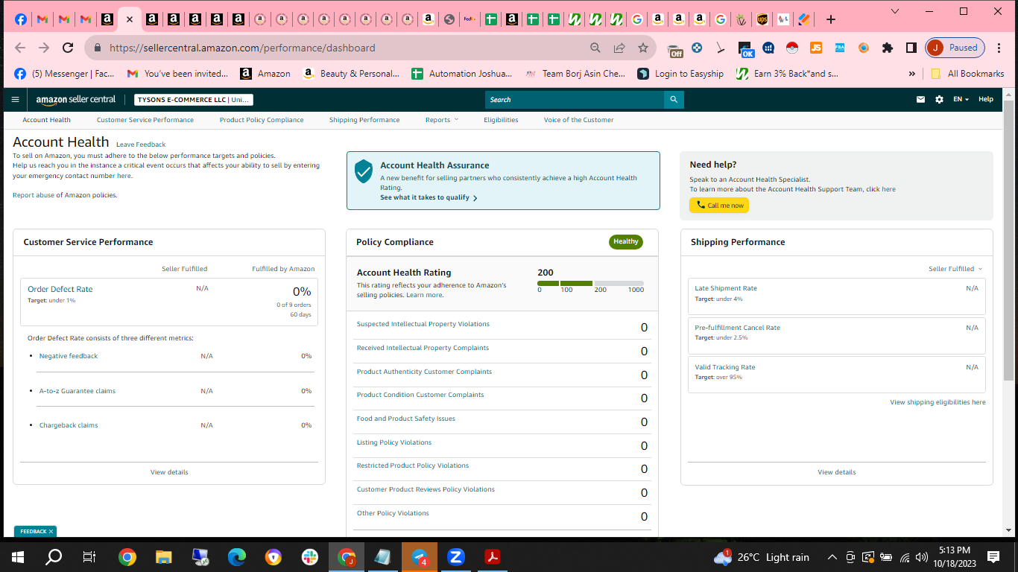Open the Windows notification center icon

pos(993,557)
